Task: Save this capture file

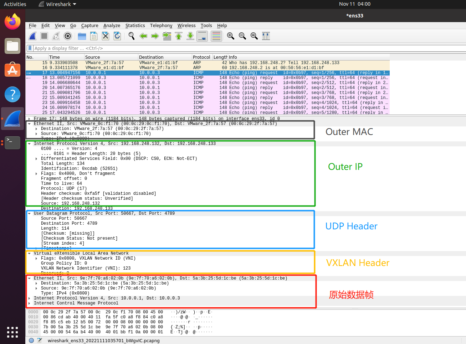Action: click(x=94, y=36)
